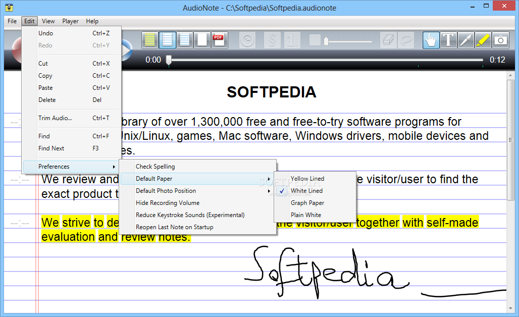Expand the Default Paper submenu
Image resolution: width=519 pixels, height=317 pixels.
pyautogui.click(x=197, y=179)
